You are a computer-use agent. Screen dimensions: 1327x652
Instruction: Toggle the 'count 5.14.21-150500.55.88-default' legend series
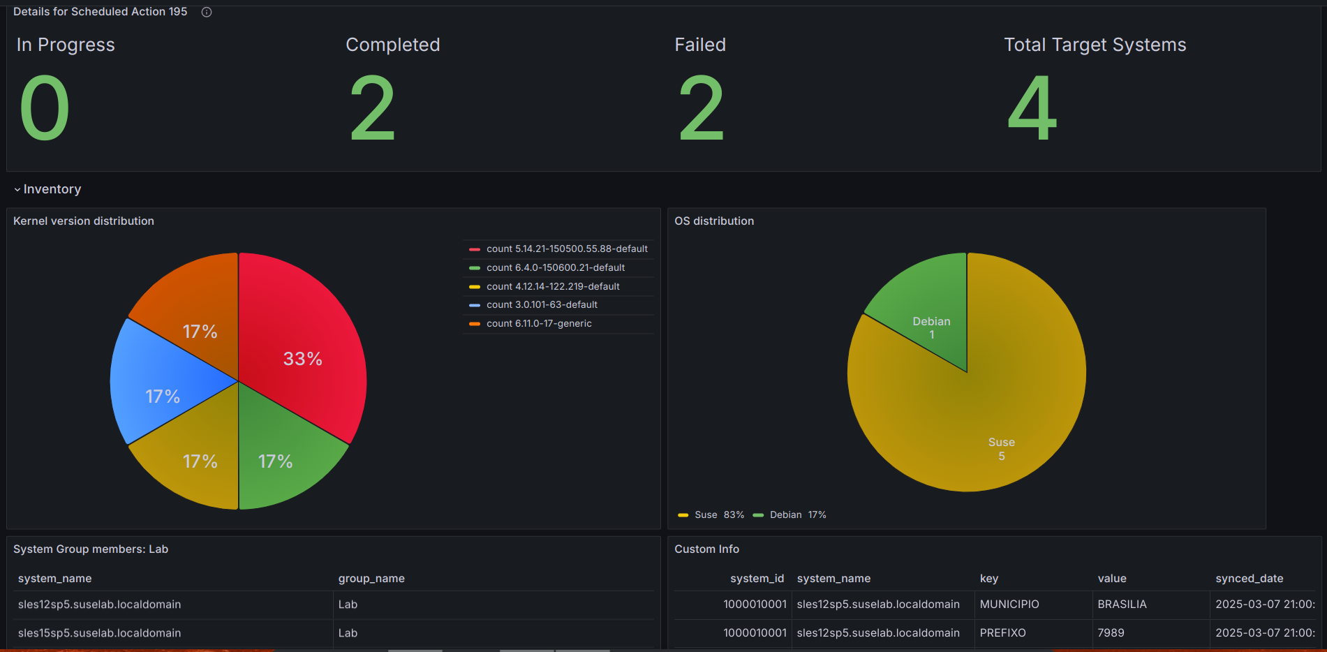tap(567, 249)
